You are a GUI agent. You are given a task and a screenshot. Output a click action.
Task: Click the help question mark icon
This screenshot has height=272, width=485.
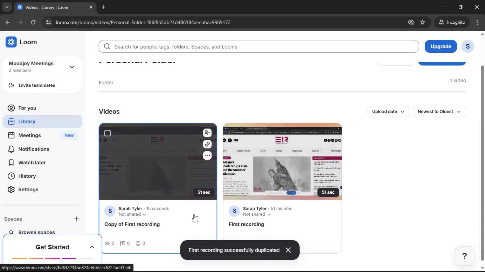[464, 256]
